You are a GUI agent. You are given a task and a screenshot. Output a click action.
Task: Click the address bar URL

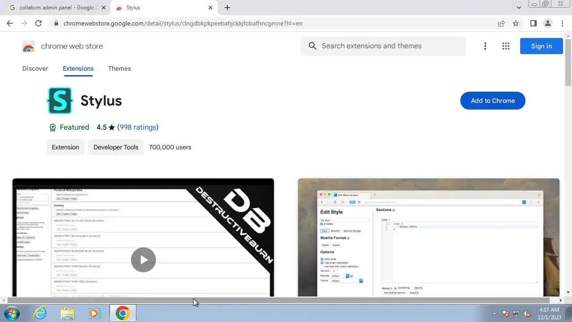[x=183, y=23]
